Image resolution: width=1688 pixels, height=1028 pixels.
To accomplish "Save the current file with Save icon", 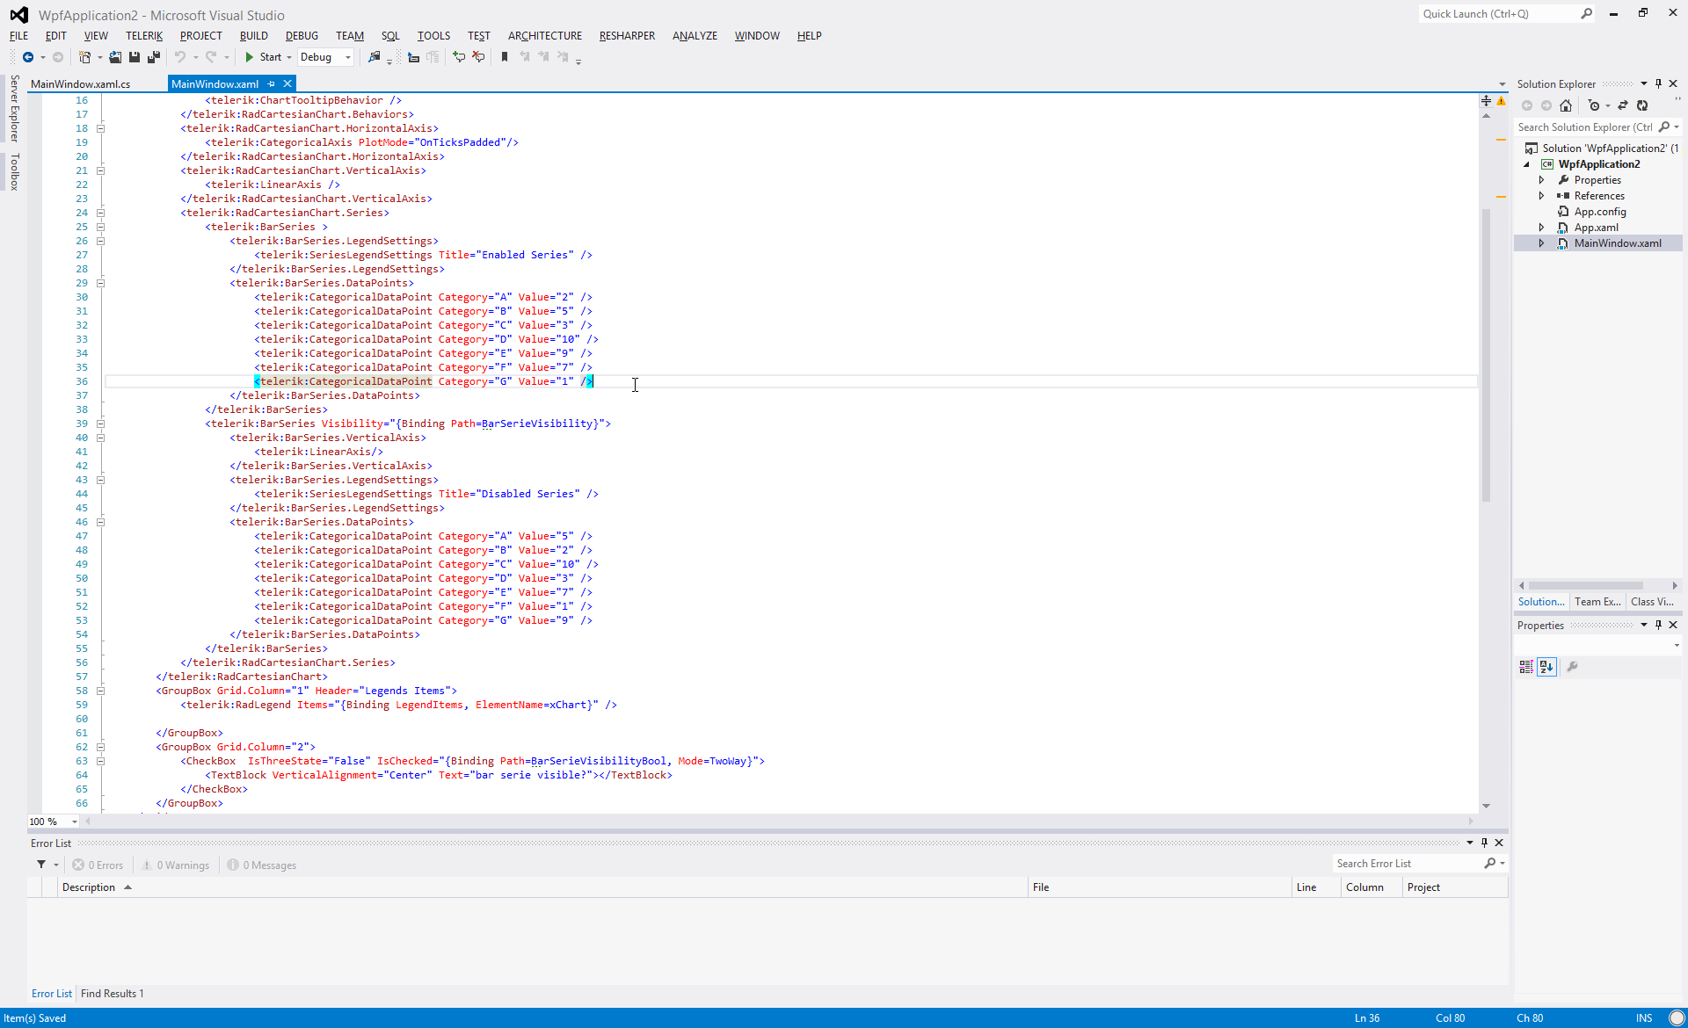I will pos(135,57).
